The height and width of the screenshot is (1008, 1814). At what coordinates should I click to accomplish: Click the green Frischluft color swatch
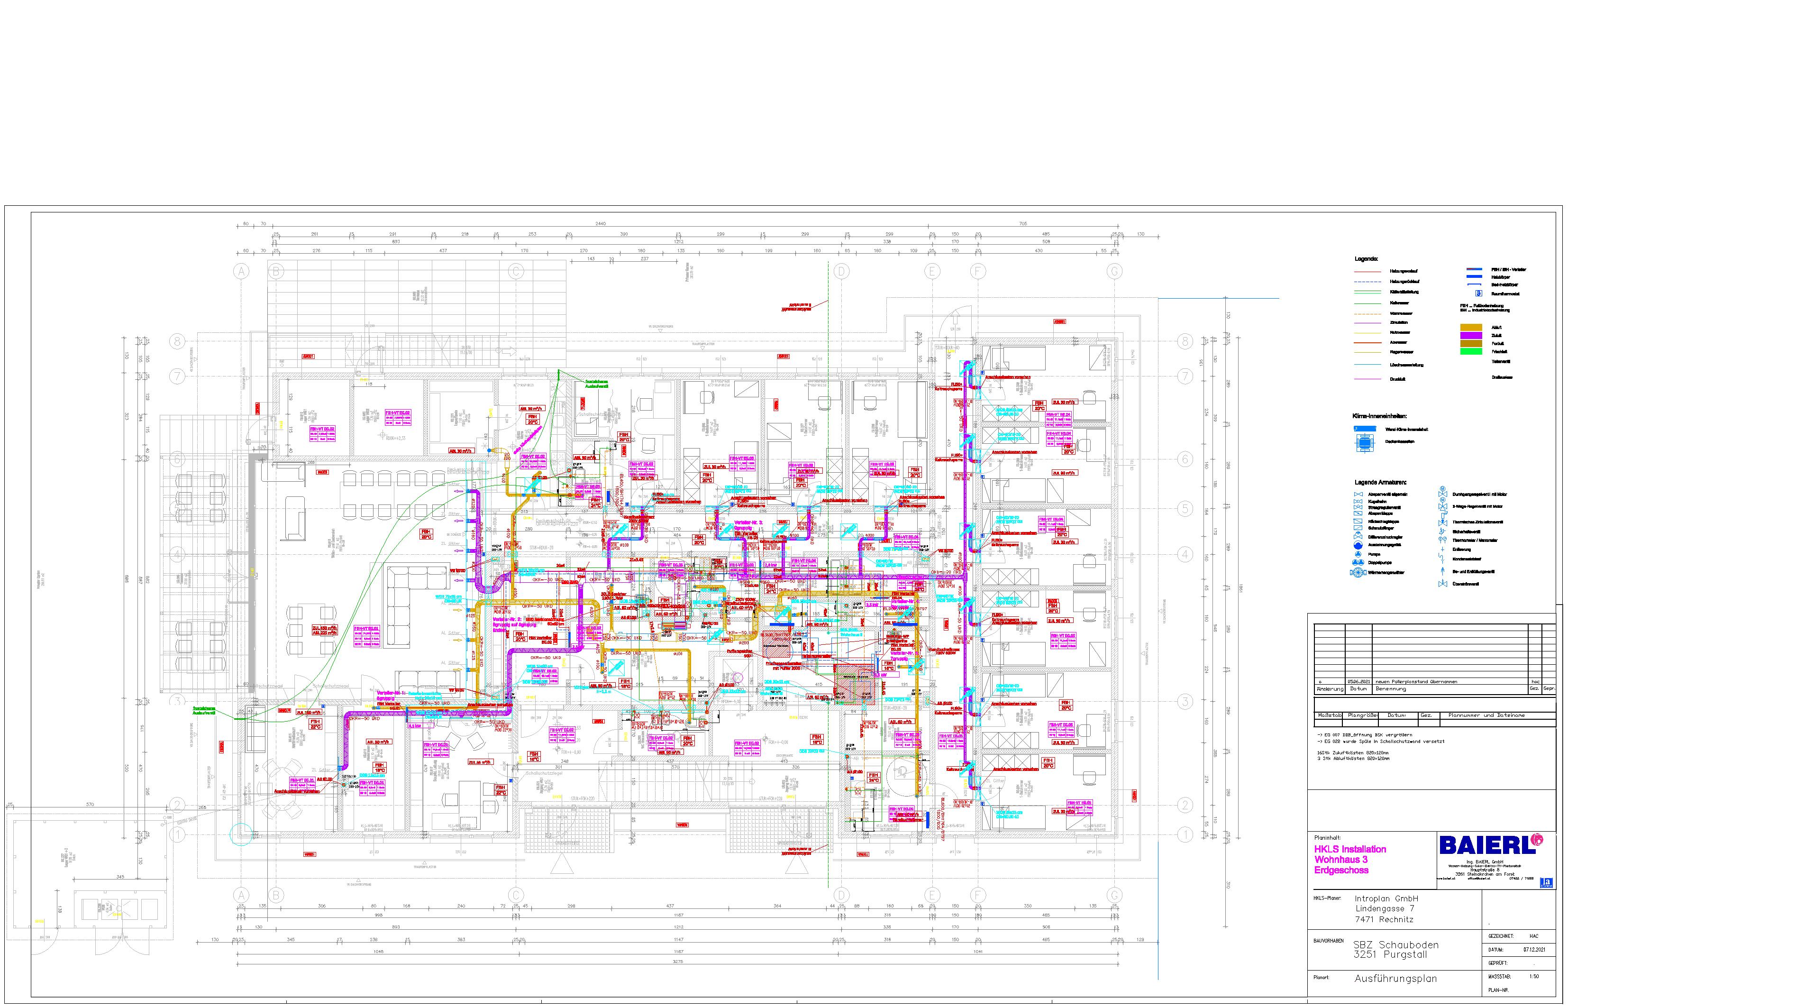pyautogui.click(x=1470, y=351)
